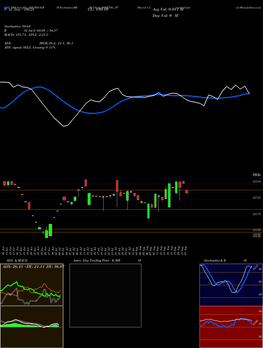Click the last red candlestick for 22 Aug

click(187, 191)
